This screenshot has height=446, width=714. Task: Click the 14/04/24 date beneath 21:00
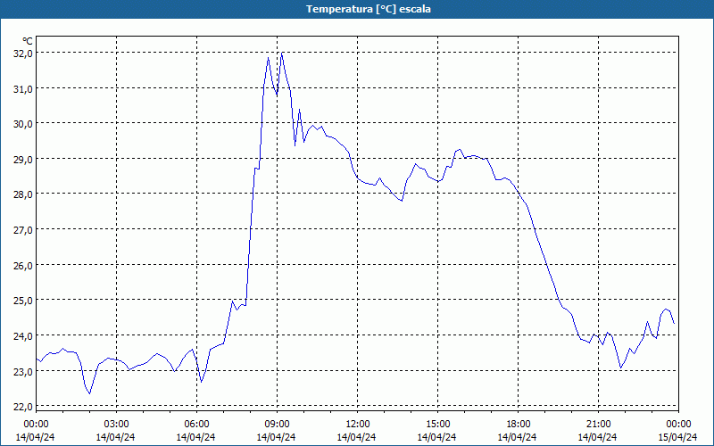598,437
